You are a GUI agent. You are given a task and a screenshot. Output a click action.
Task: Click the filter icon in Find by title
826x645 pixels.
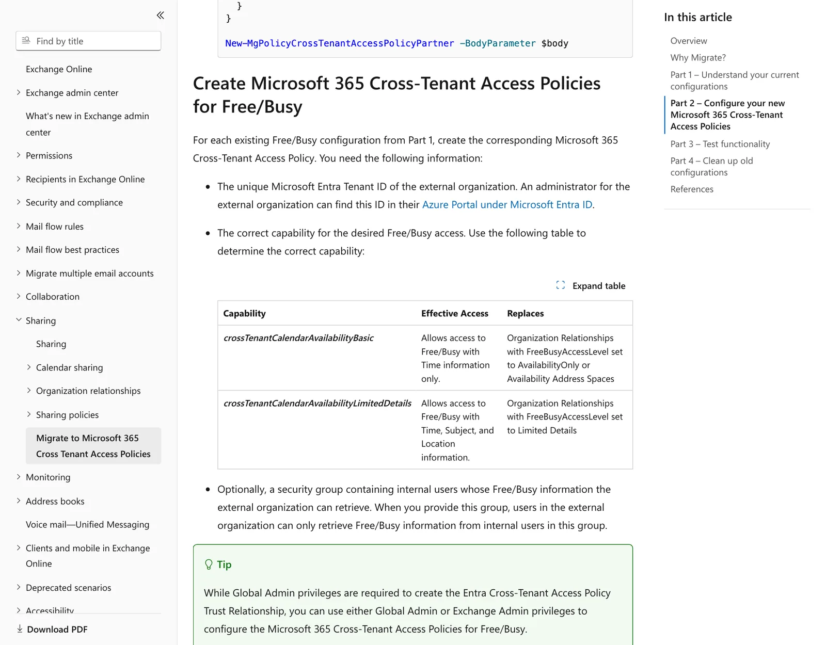point(26,40)
